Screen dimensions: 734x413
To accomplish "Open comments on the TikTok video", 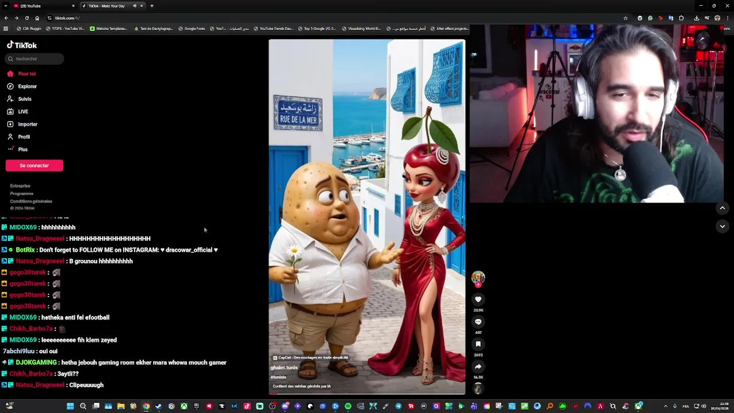I will click(478, 322).
